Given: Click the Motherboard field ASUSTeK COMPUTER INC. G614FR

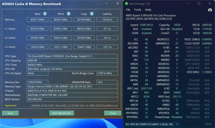Looking at the screenshot, I should point(72,95).
